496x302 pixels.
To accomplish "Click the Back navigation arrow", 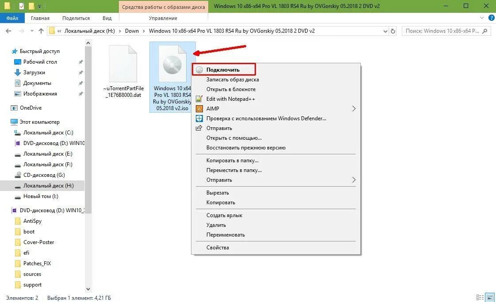I will tap(8, 31).
